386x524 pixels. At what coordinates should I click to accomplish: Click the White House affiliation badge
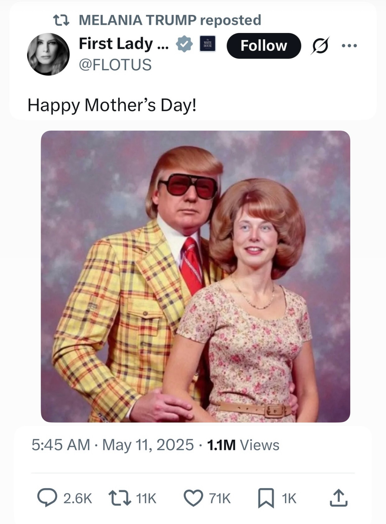tap(208, 44)
